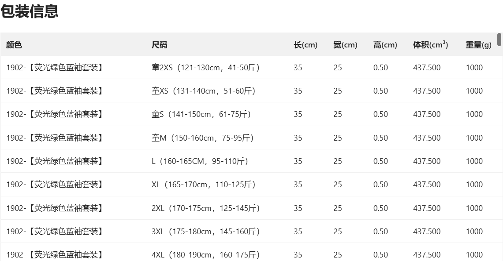The image size is (503, 261).
Task: Select the 童2XS (121-130cm) size cell
Action: click(x=205, y=68)
